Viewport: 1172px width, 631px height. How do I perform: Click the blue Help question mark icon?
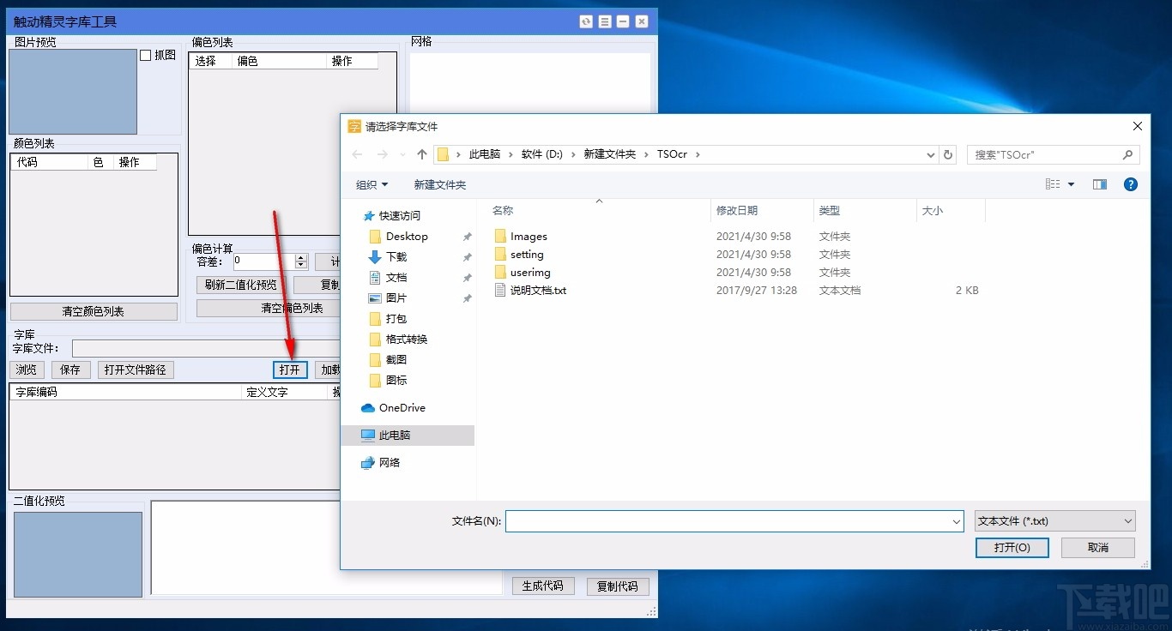tap(1130, 183)
